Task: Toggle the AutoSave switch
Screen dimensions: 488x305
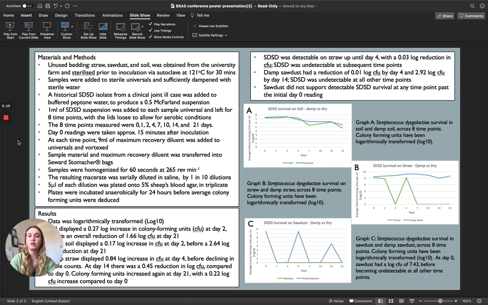Action: click(x=27, y=6)
